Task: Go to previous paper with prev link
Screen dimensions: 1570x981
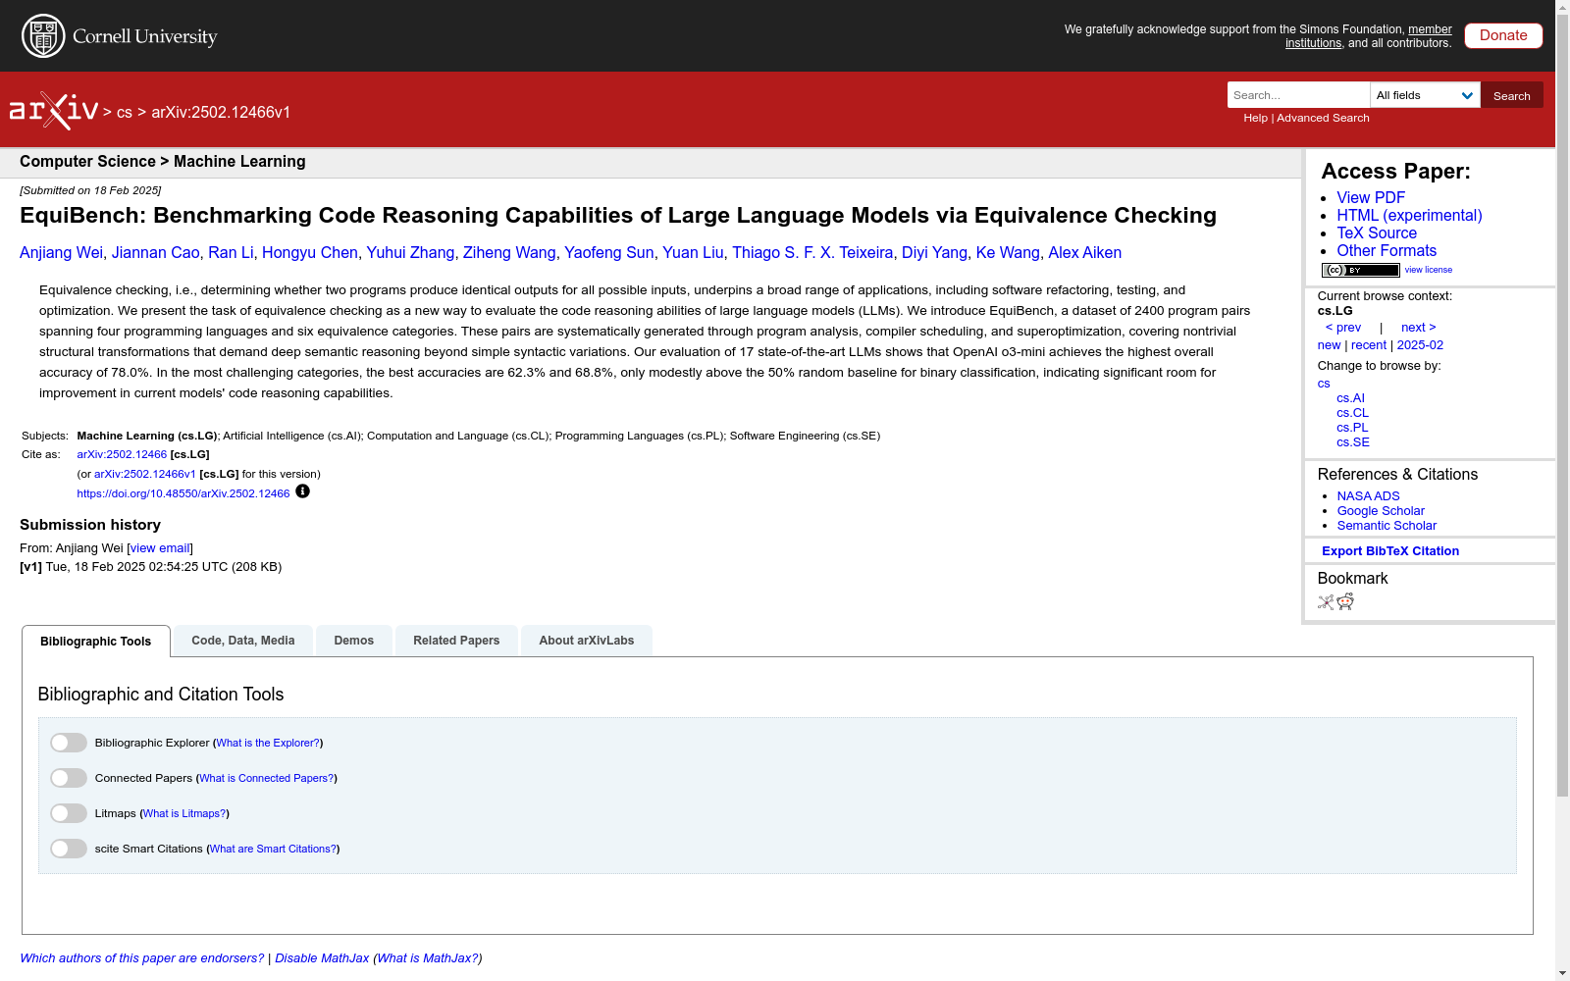Action: [x=1343, y=328]
